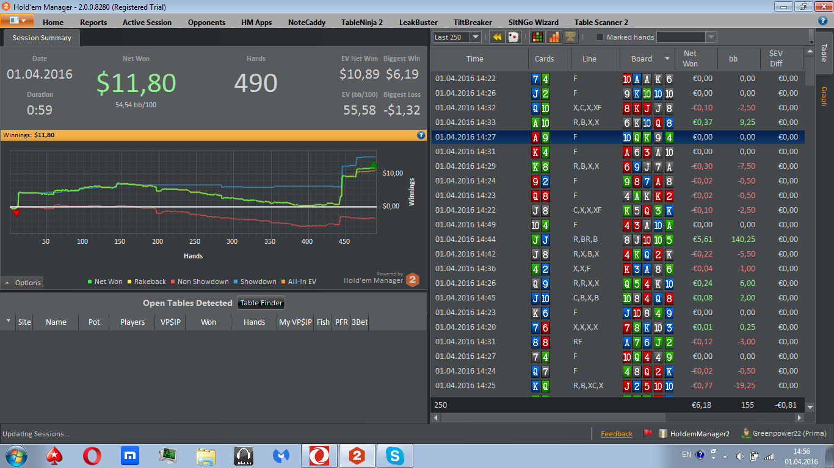
Task: Click the Table Finder button
Action: pos(261,303)
